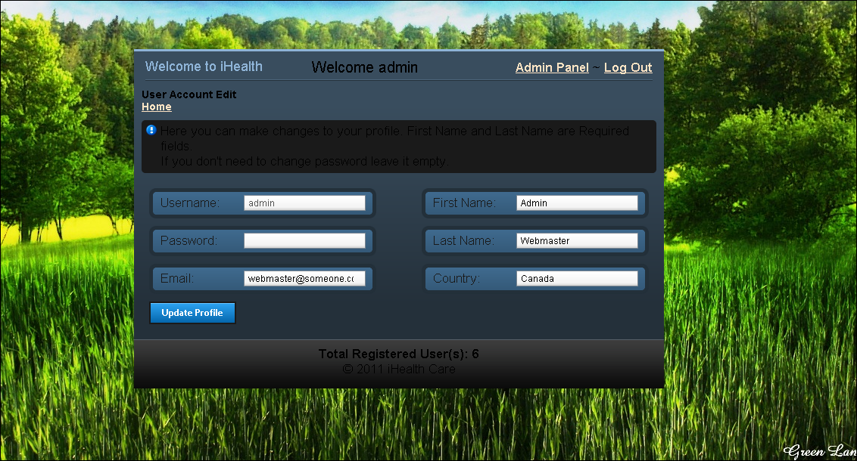Image resolution: width=857 pixels, height=461 pixels.
Task: Select the Email field showing webmaster@someone
Action: pos(305,278)
